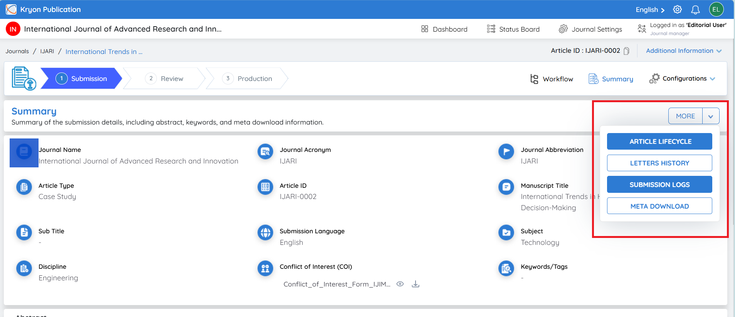Click the Journal Acronym icon

[265, 152]
